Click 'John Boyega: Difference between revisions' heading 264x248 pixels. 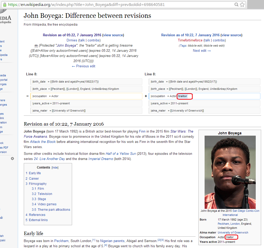(x=87, y=16)
